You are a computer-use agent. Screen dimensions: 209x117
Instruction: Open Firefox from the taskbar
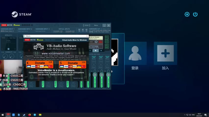click(30, 115)
